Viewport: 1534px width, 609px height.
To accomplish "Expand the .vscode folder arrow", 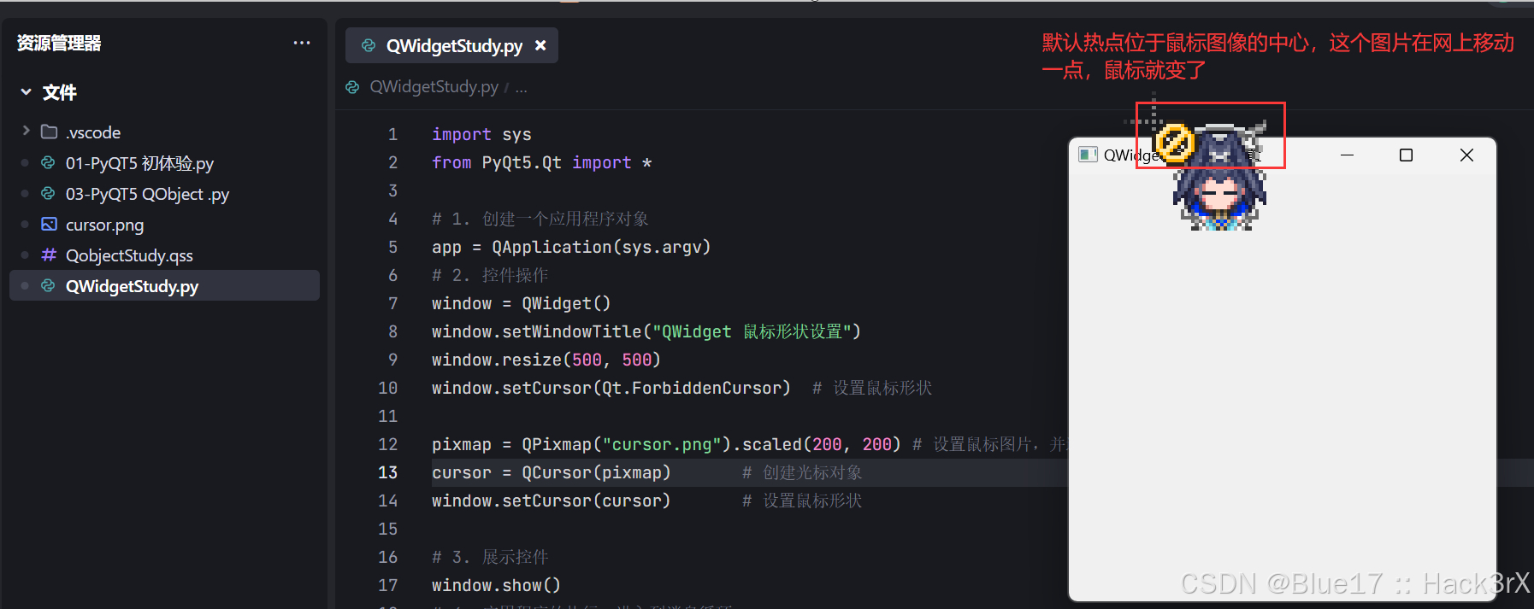I will (27, 131).
